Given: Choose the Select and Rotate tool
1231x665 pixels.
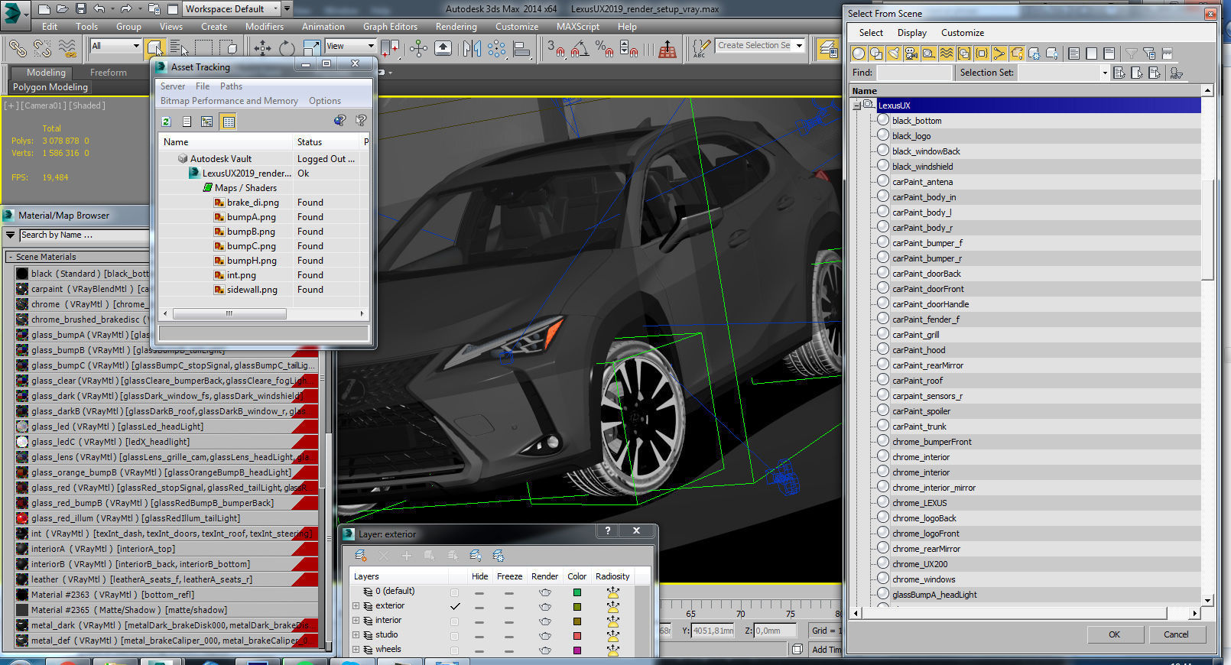Looking at the screenshot, I should tap(287, 48).
